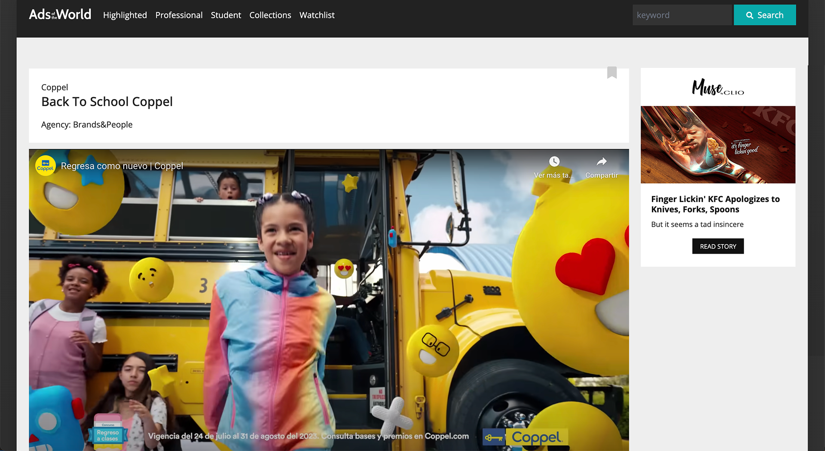Click the Search button
This screenshot has height=451, width=825.
tap(765, 15)
